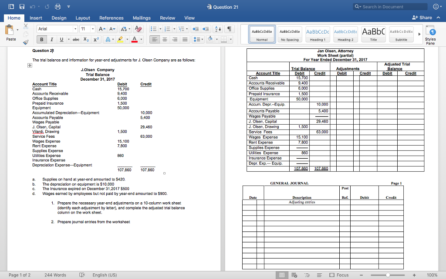
Task: Click the Subscript icon
Action: click(x=86, y=39)
